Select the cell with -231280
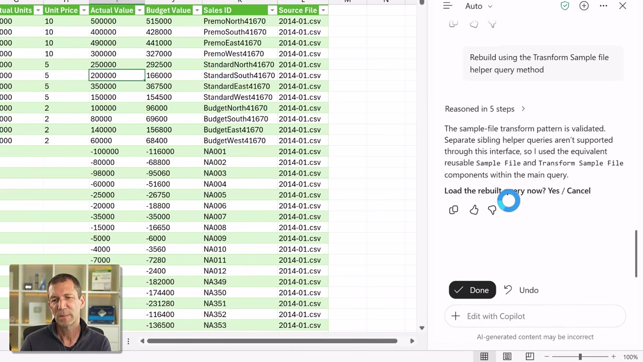The image size is (643, 362). pos(173,304)
